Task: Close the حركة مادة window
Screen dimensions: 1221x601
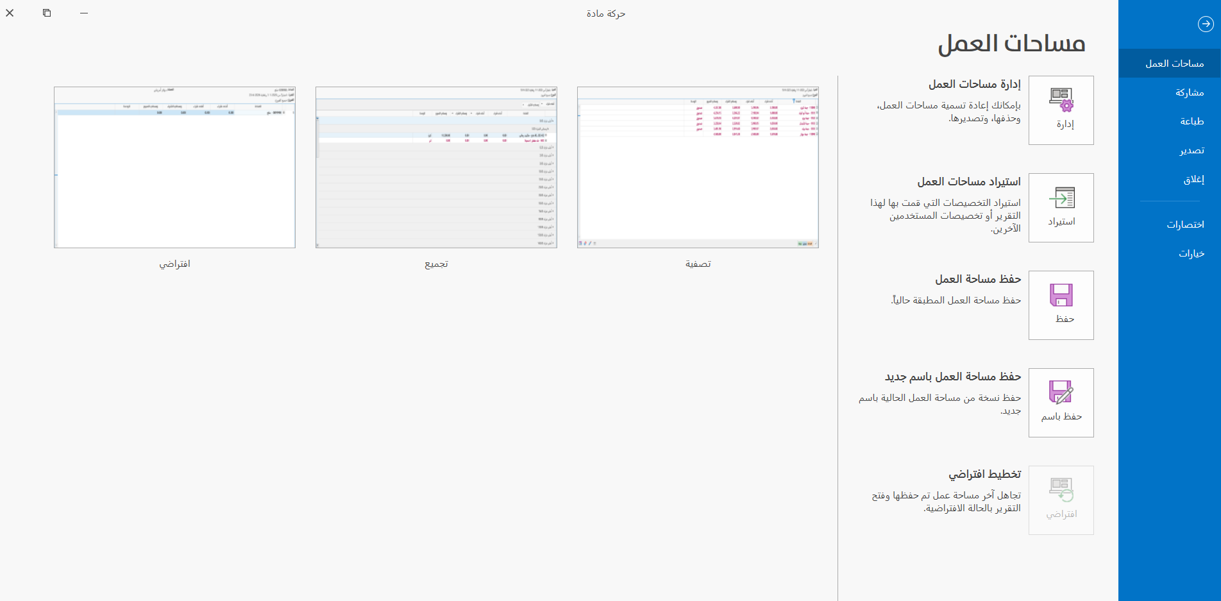Action: pos(10,13)
